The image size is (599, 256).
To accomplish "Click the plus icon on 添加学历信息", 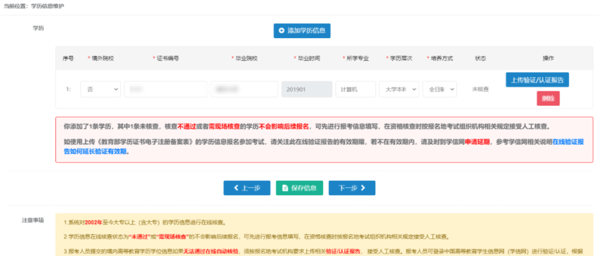I will [282, 31].
